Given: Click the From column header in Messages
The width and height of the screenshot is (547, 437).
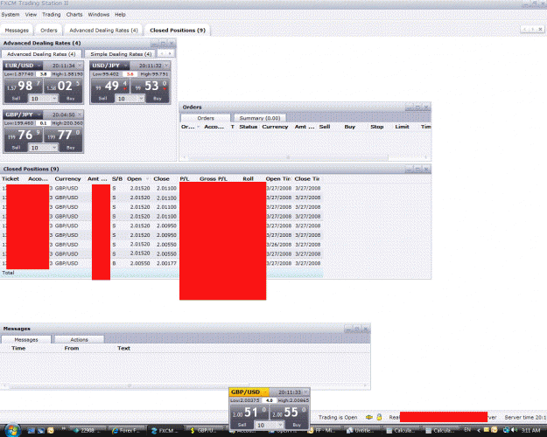Looking at the screenshot, I should pyautogui.click(x=72, y=348).
